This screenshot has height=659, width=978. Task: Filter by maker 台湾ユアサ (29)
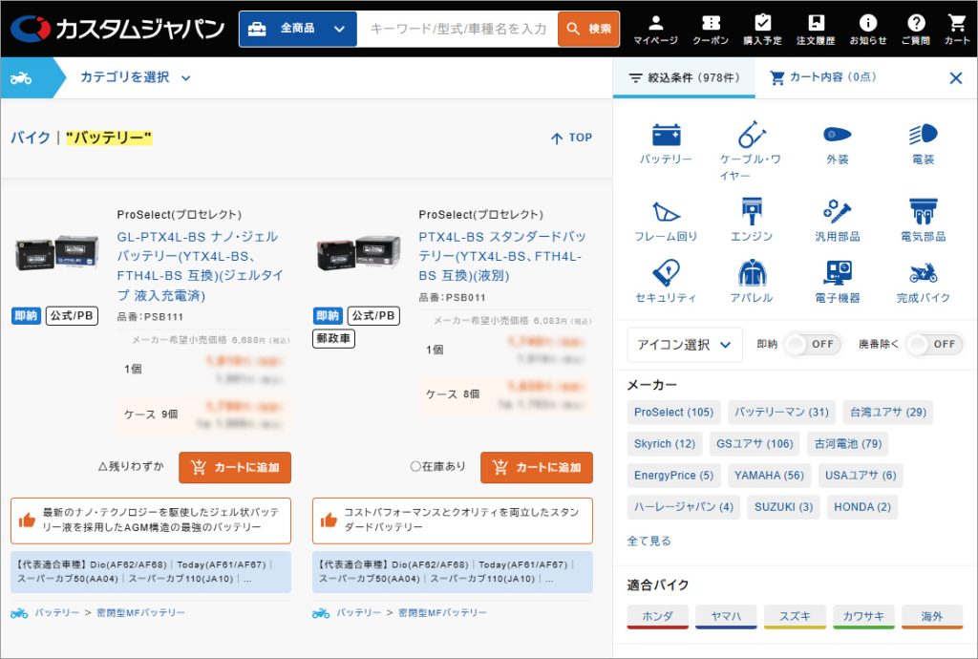point(888,412)
